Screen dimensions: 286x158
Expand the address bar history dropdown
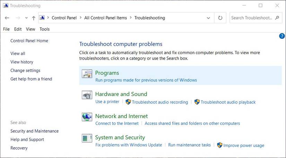pos(208,18)
